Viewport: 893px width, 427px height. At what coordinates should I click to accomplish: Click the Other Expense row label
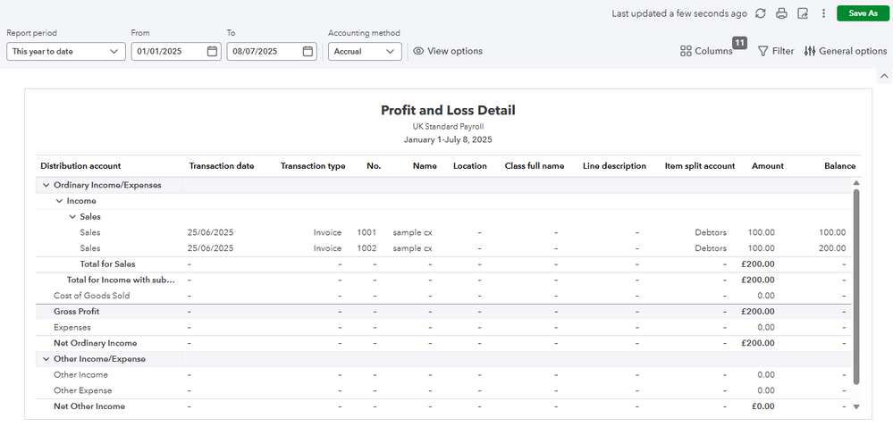pos(82,390)
